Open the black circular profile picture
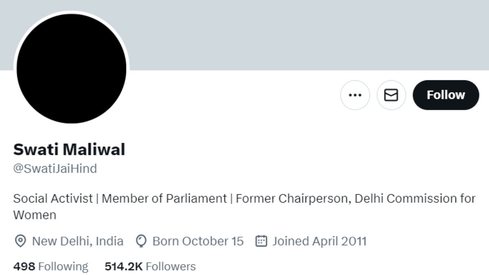489x275 pixels. 71,68
